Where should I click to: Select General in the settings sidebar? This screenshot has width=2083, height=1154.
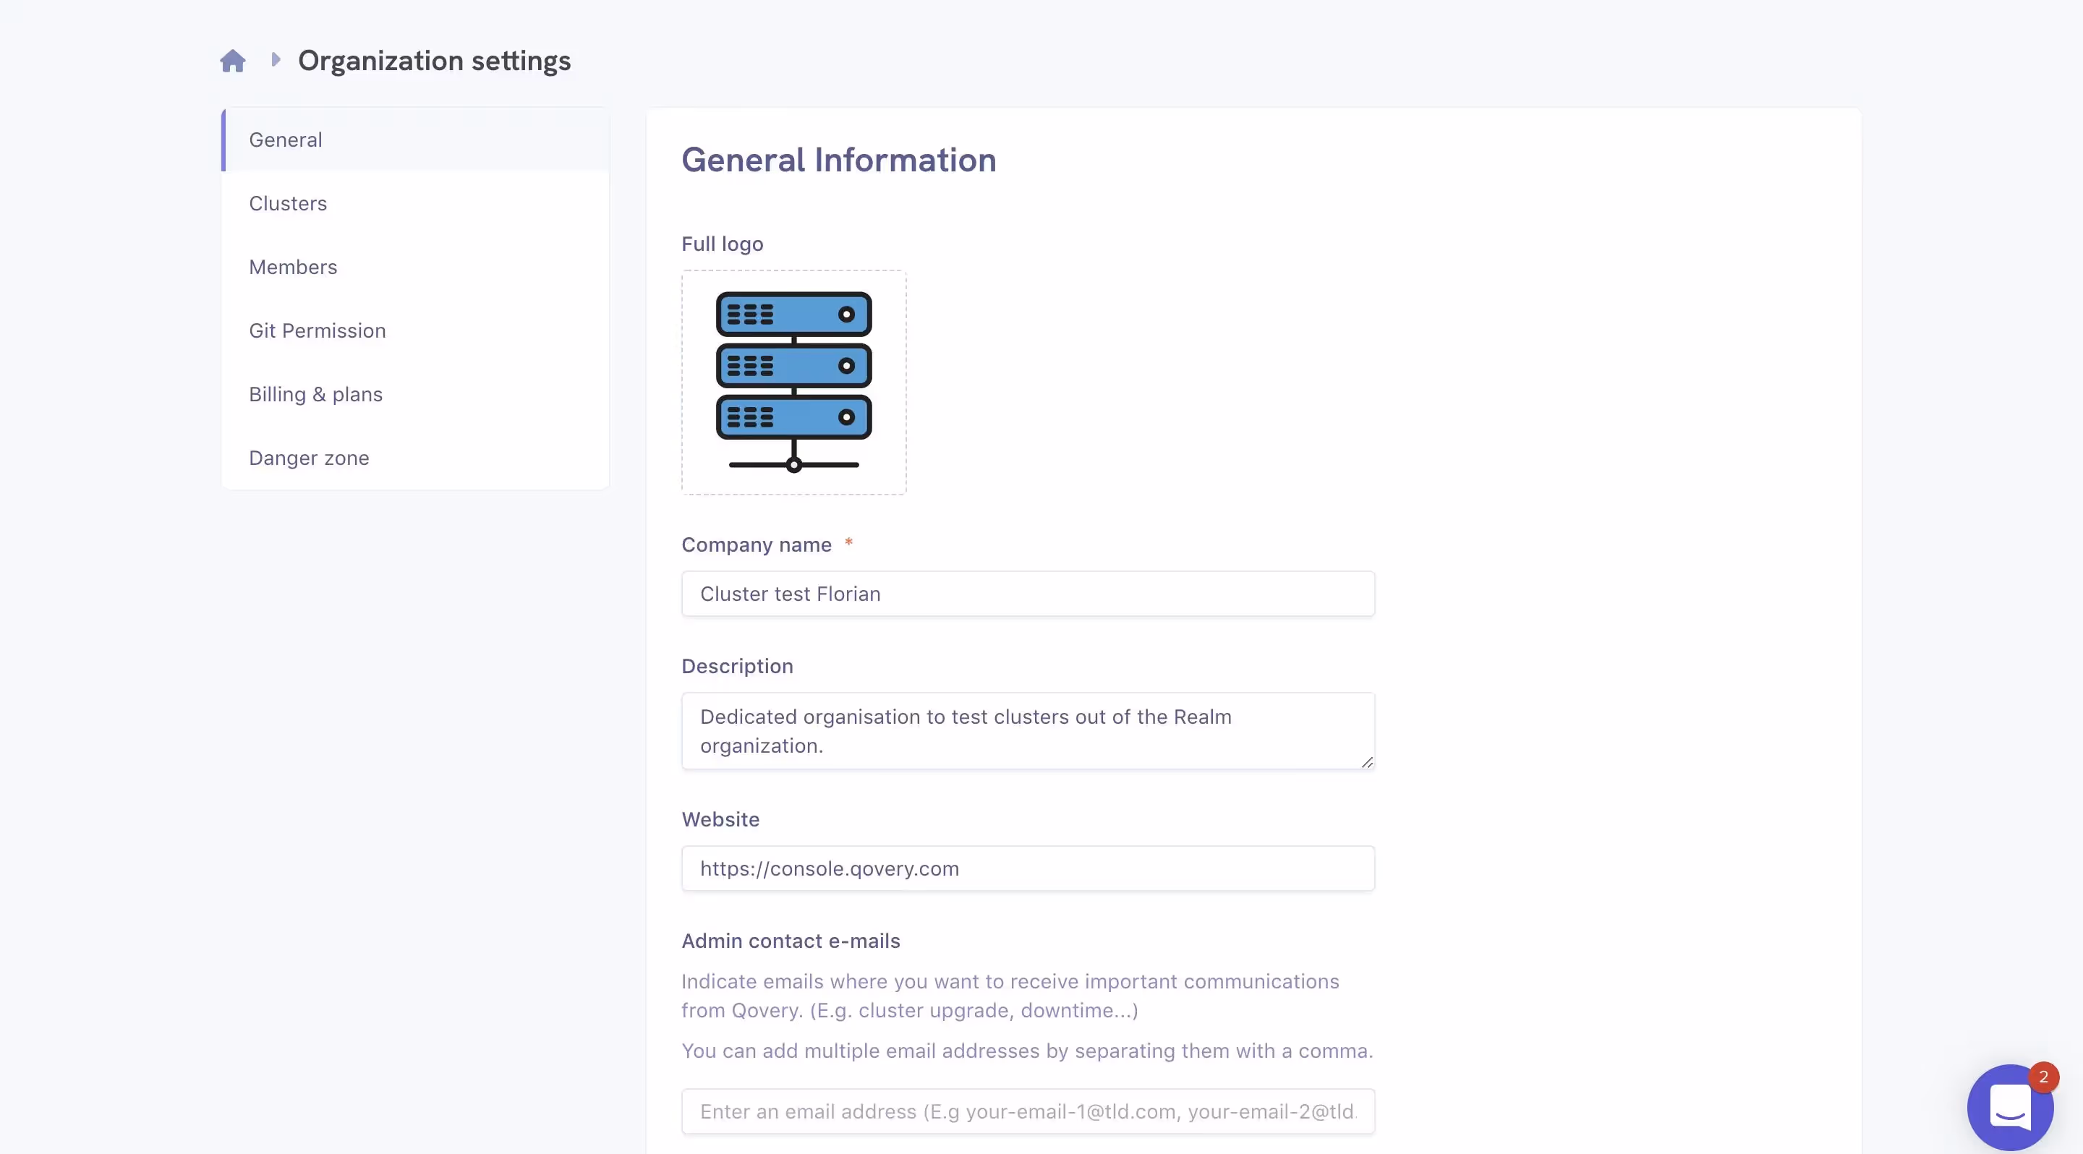point(285,139)
